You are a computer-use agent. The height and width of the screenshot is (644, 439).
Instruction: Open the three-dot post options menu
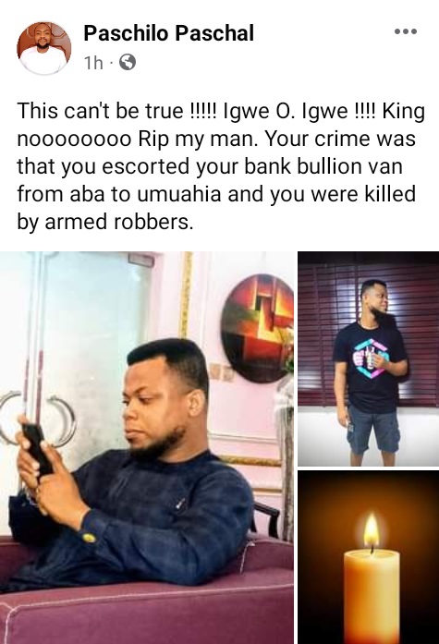point(406,31)
